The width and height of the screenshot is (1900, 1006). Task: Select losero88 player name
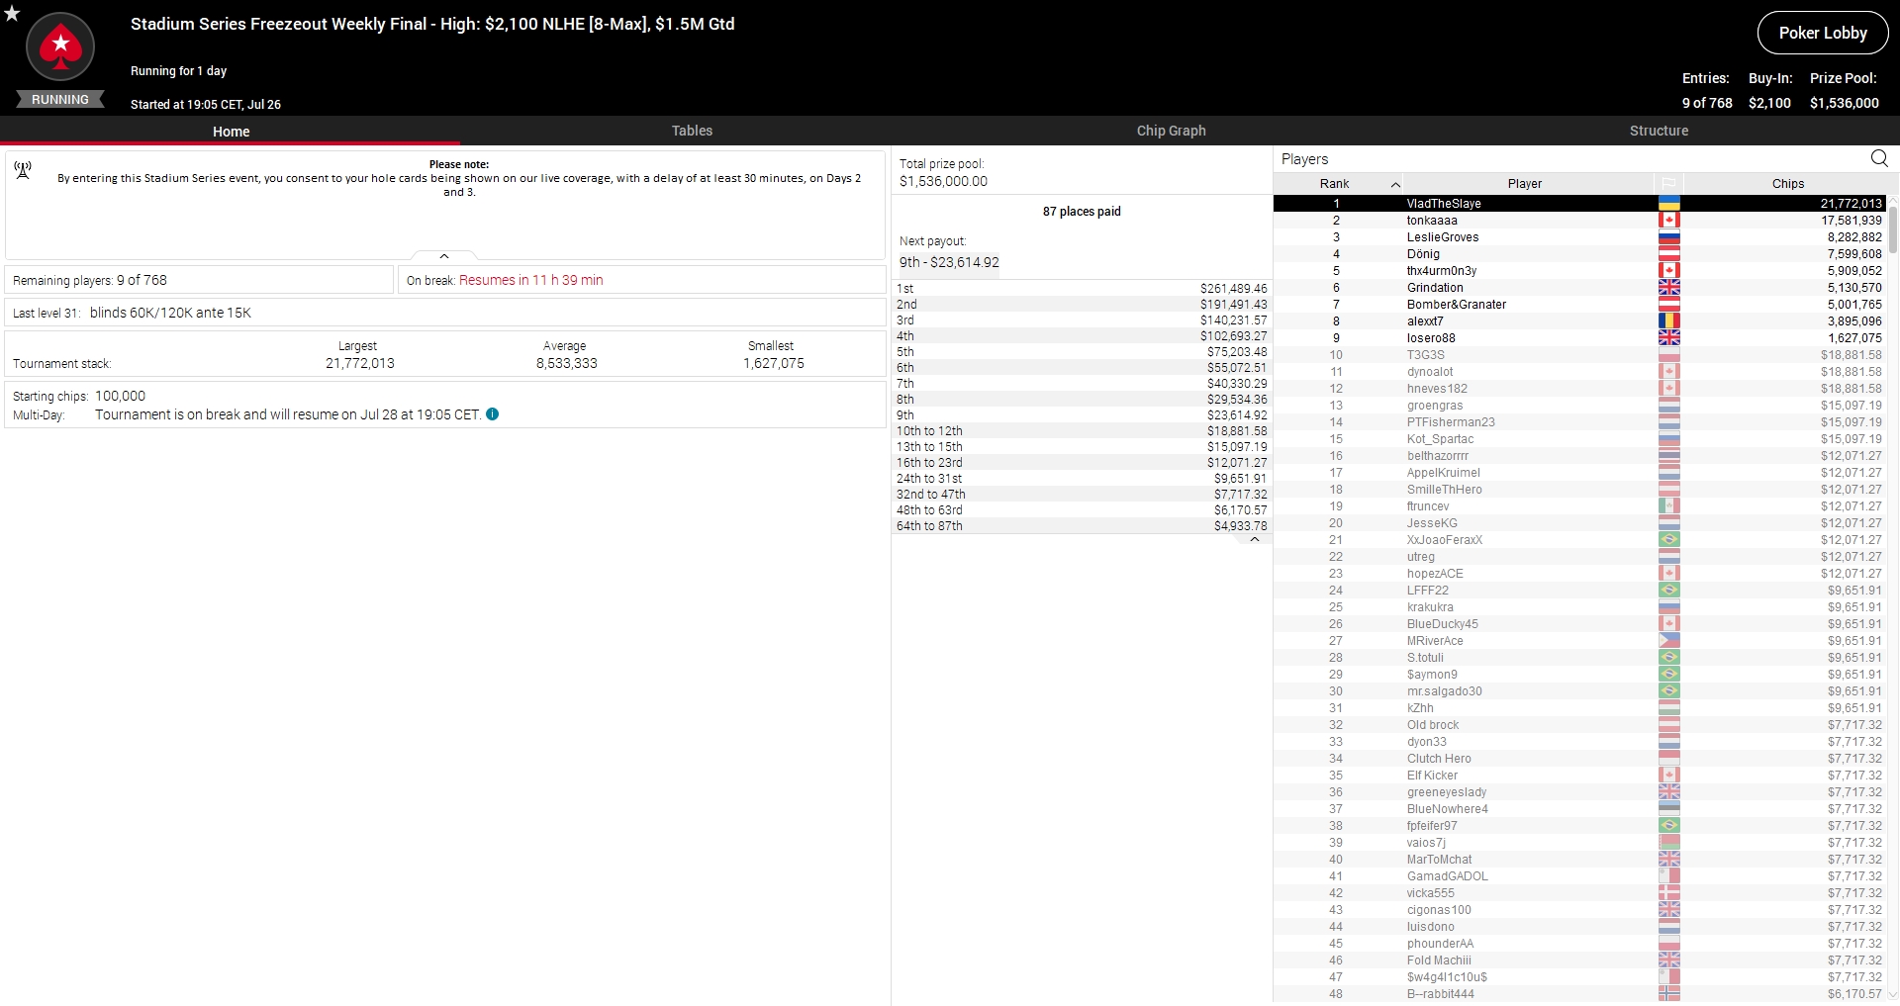click(1431, 337)
